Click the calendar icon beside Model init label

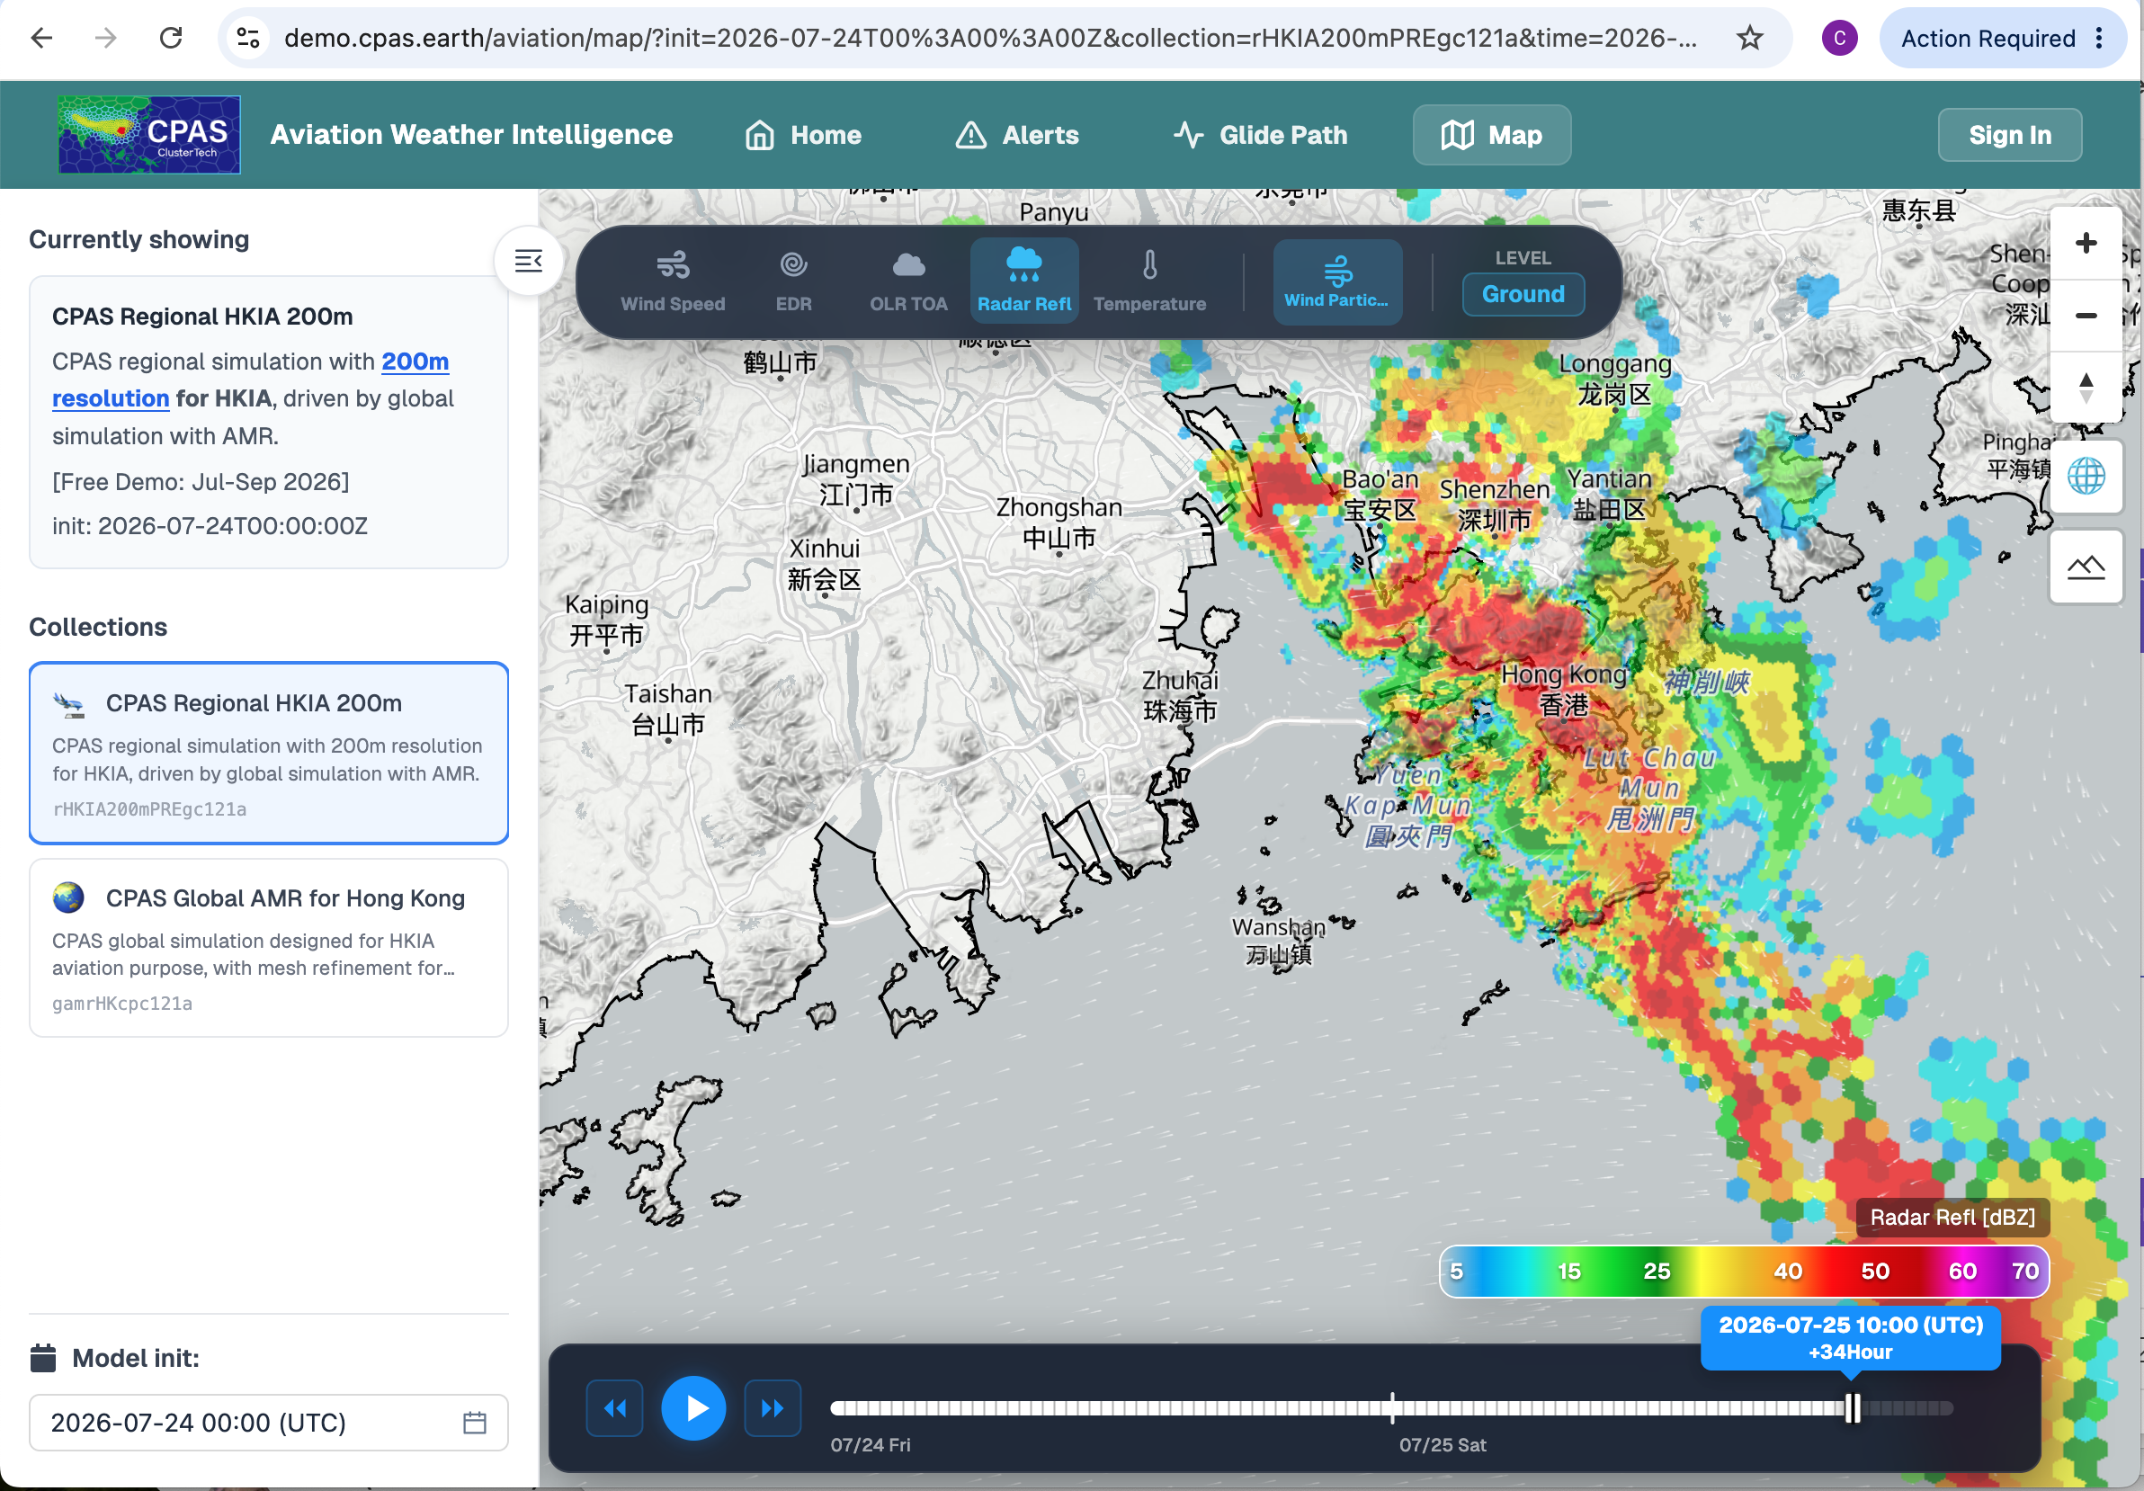click(x=43, y=1358)
